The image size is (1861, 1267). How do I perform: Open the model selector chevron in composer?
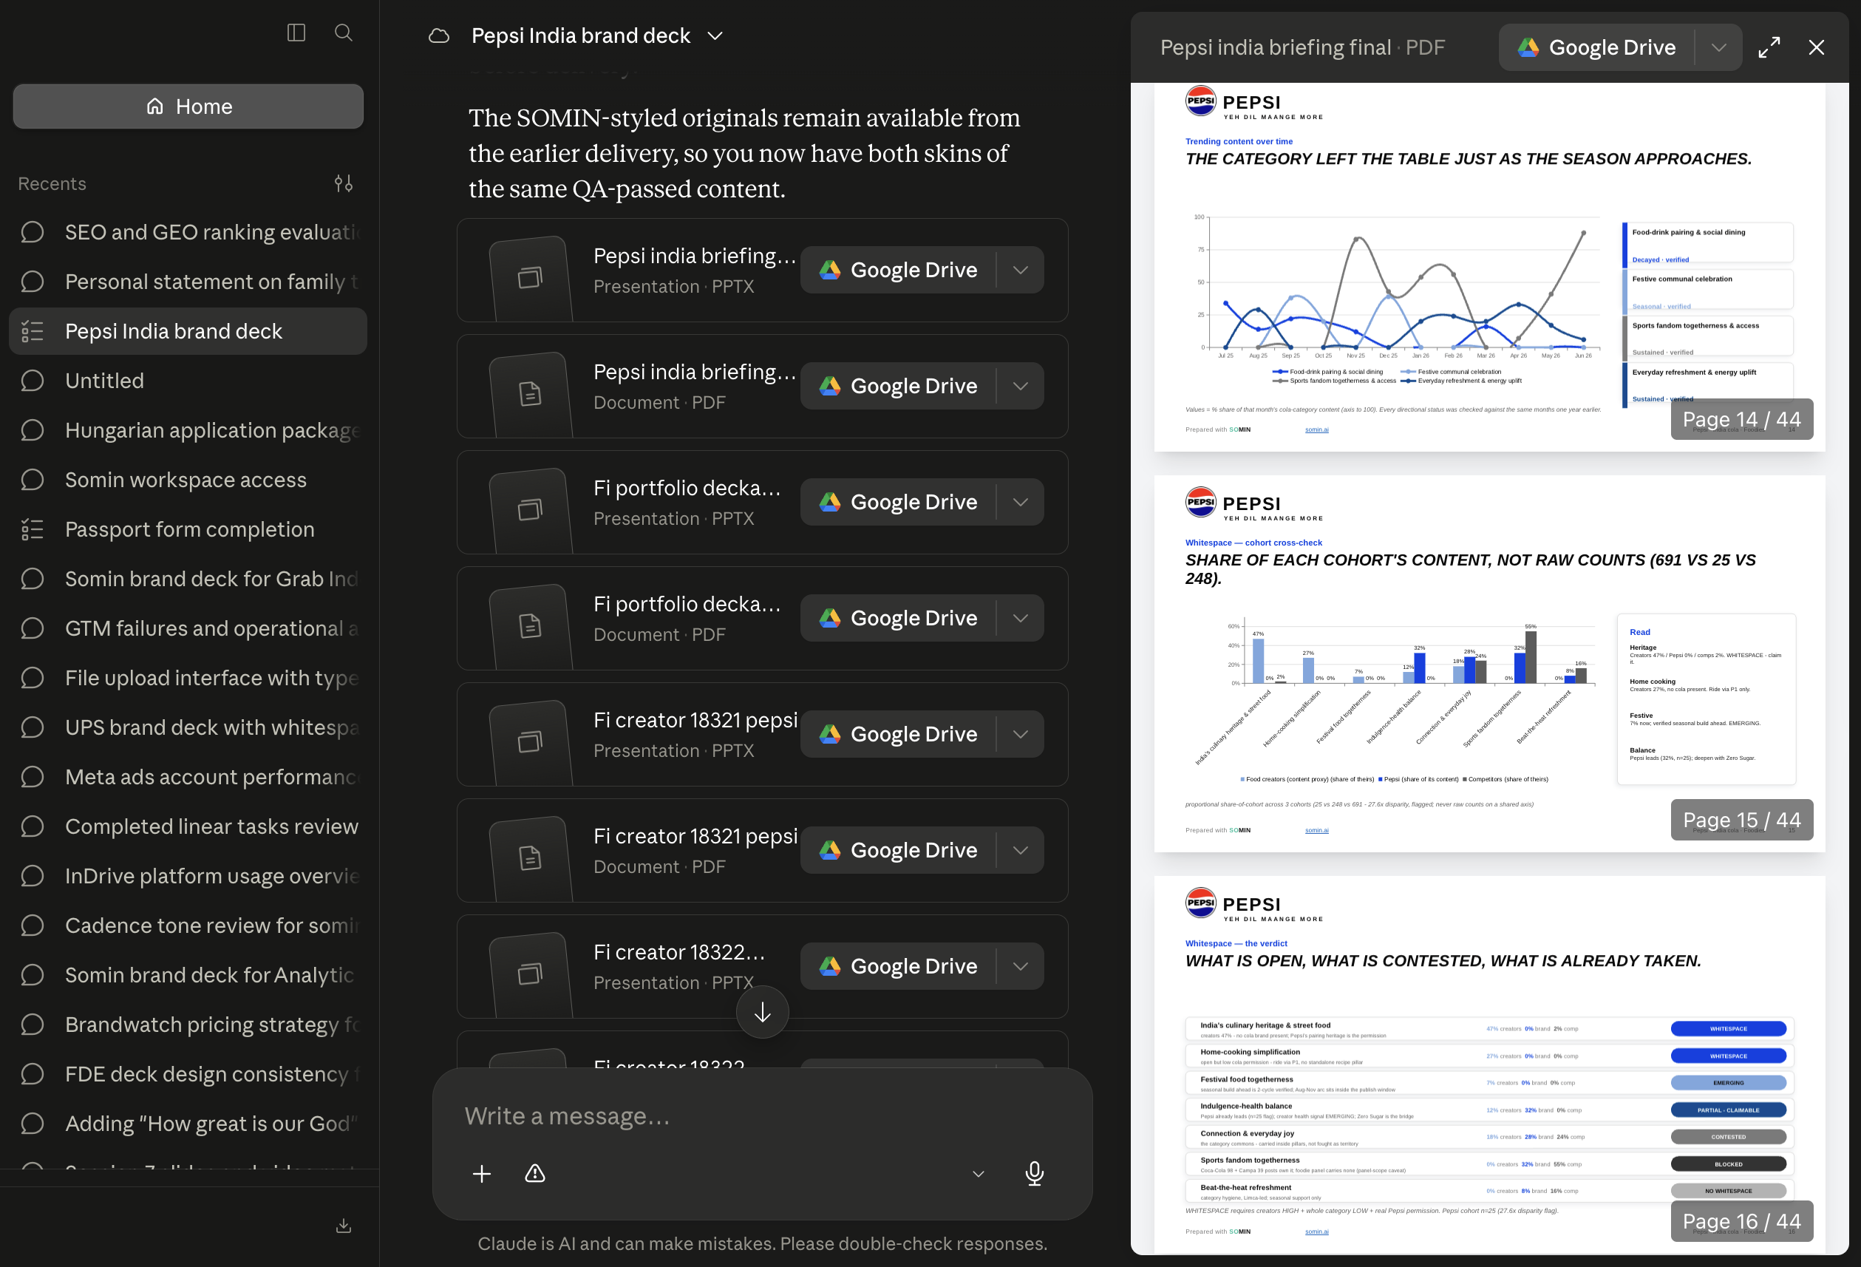point(978,1175)
